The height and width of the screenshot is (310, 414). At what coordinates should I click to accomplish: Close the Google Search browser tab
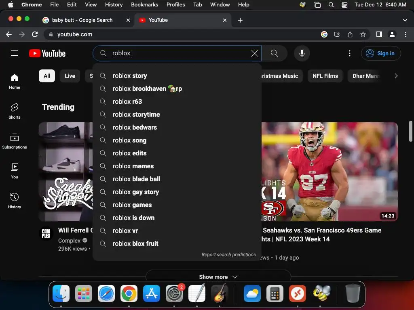coord(128,20)
